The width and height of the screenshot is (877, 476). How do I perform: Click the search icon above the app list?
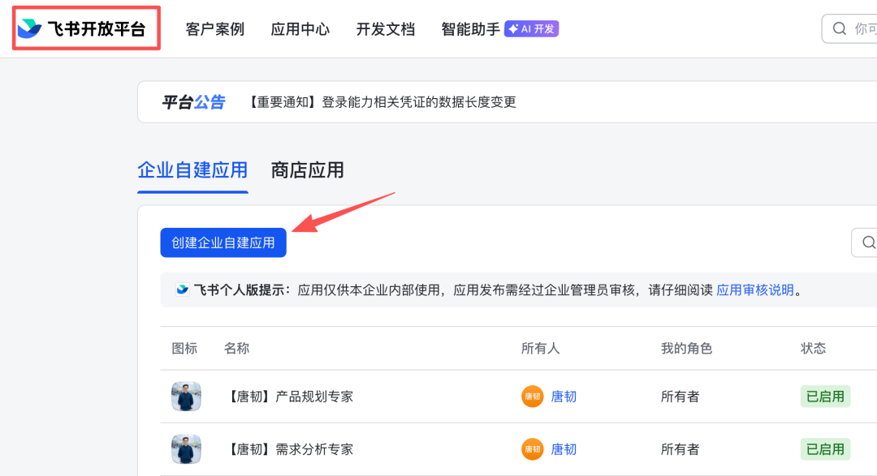point(868,242)
